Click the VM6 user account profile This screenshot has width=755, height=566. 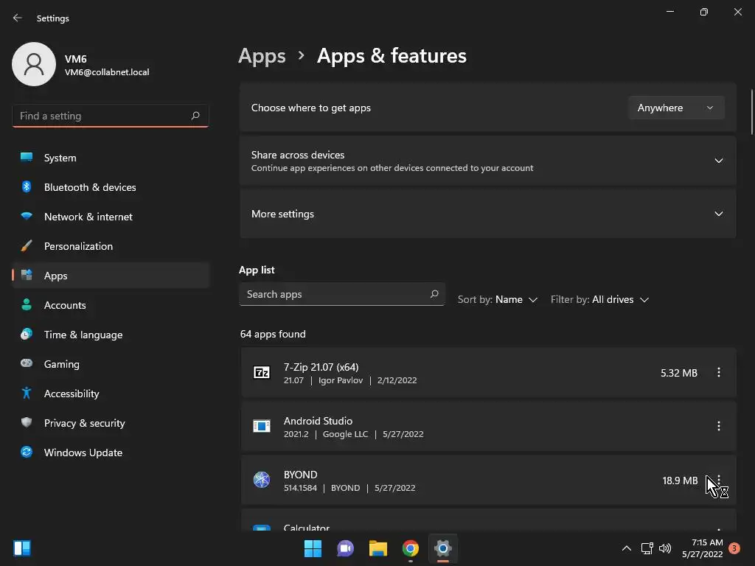pyautogui.click(x=81, y=65)
